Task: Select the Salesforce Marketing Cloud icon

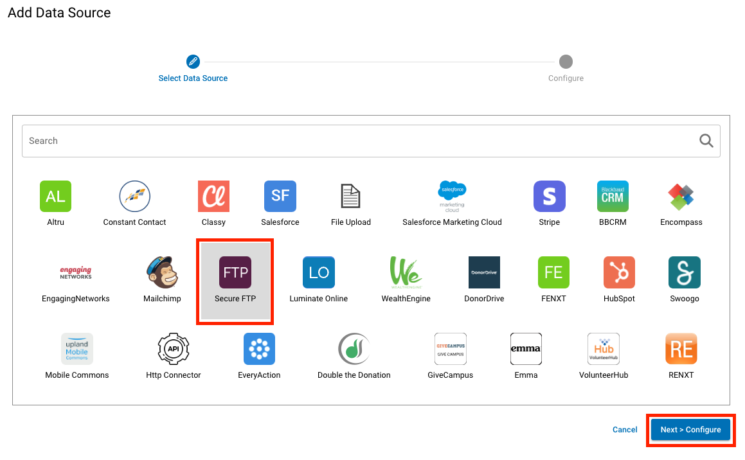Action: point(452,197)
